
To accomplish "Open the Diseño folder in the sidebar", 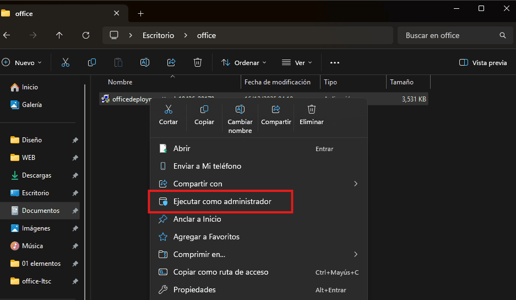I will tap(31, 140).
